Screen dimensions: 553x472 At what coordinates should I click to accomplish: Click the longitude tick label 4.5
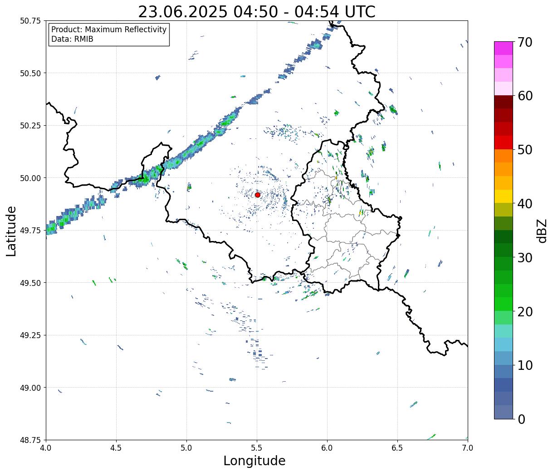click(116, 448)
